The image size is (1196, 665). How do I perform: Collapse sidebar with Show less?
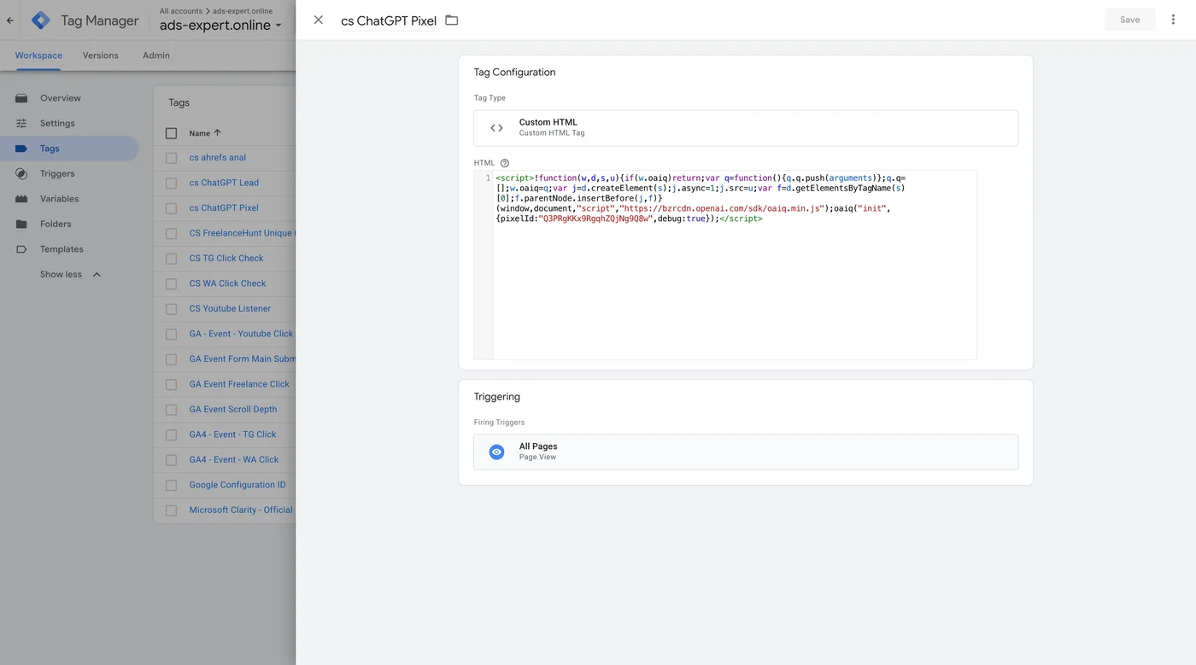click(x=70, y=274)
